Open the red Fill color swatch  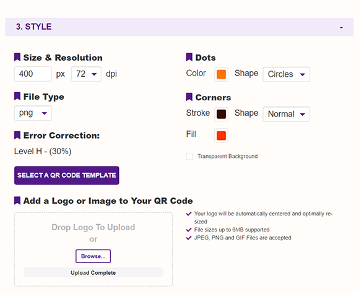(x=222, y=136)
